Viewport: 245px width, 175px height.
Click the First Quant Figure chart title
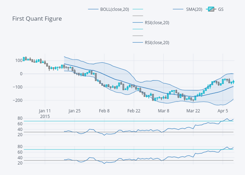tap(37, 19)
